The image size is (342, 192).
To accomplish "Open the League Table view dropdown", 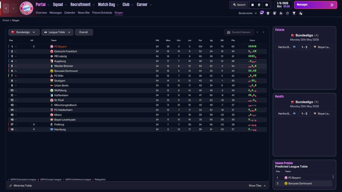I will click(x=57, y=32).
